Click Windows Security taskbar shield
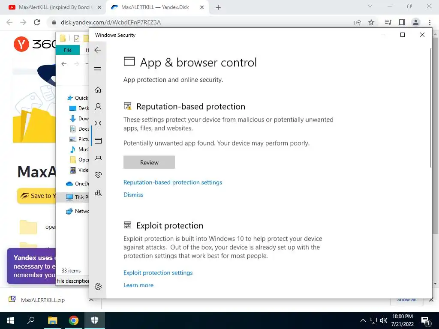Screen dimensions: 439x329 [95, 320]
